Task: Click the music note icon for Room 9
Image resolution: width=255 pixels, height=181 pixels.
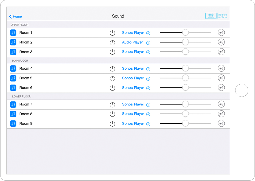Action: click(x=13, y=124)
